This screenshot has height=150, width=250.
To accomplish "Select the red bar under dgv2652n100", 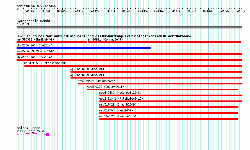I will tap(156, 72).
